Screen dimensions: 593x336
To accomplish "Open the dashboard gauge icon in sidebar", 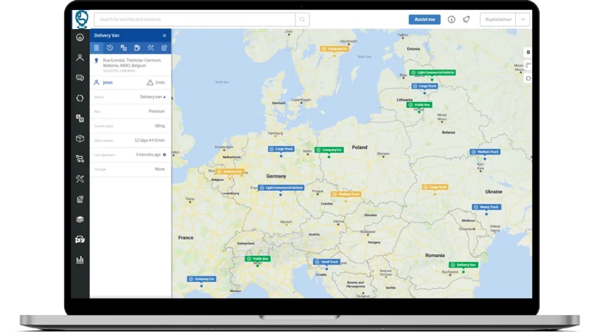I will click(x=80, y=38).
